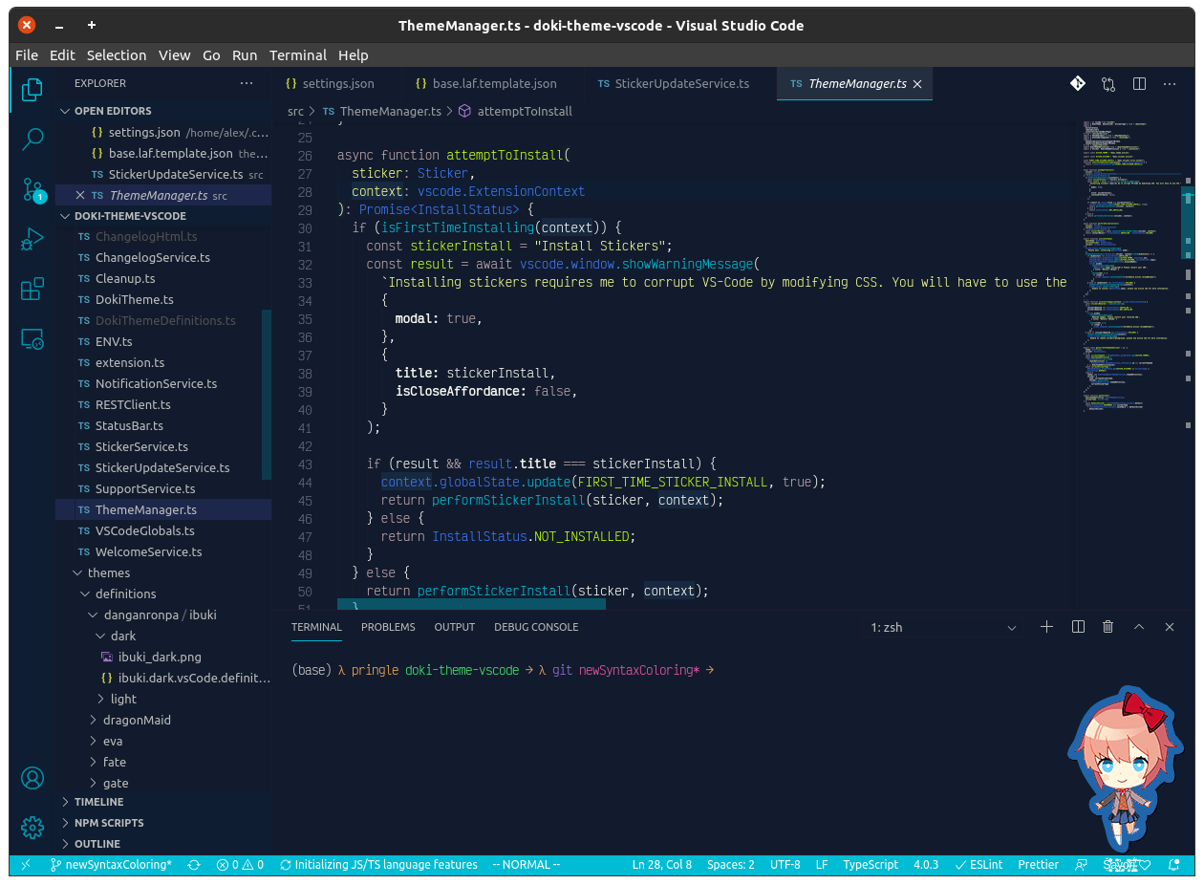Image resolution: width=1204 pixels, height=885 pixels.
Task: Toggle the Prettier status bar item
Action: click(x=1039, y=865)
